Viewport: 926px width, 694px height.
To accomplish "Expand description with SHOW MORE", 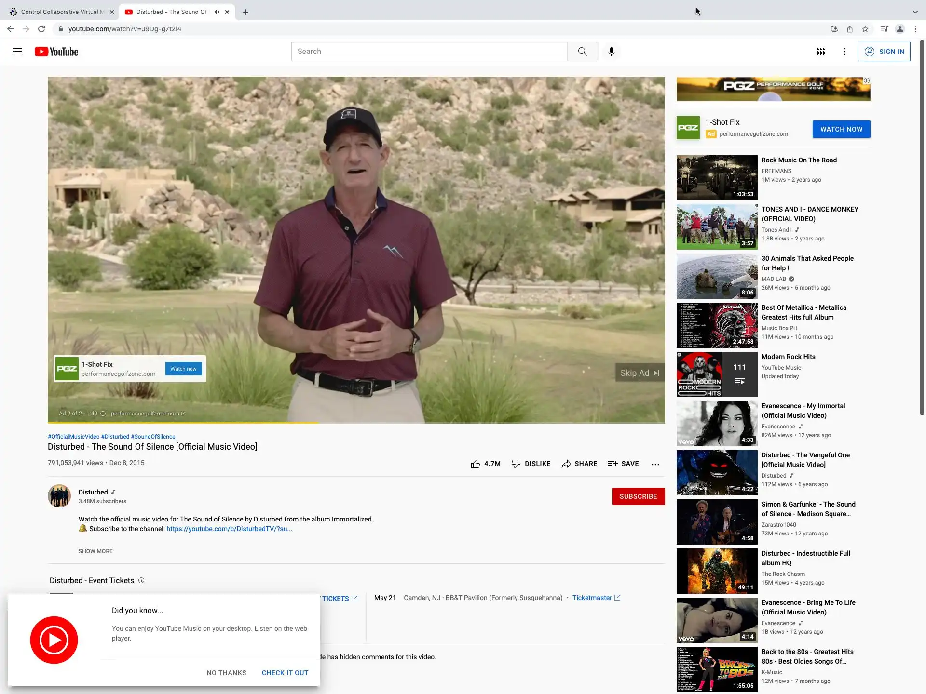I will (x=95, y=551).
